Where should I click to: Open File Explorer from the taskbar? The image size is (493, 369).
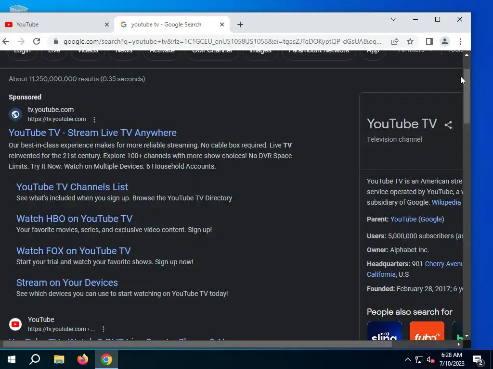coord(59,359)
